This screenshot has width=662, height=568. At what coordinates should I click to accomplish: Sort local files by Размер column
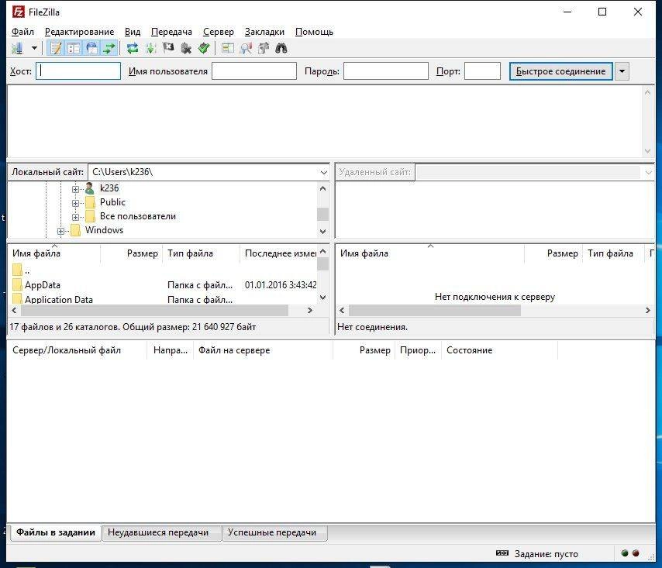tap(131, 253)
